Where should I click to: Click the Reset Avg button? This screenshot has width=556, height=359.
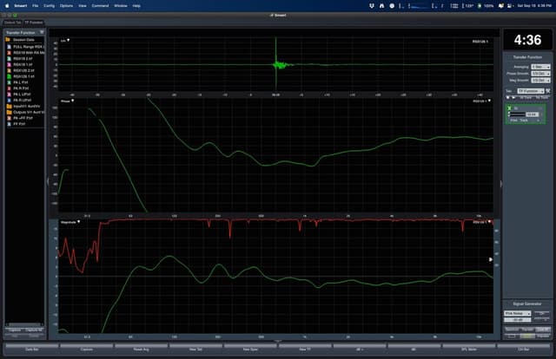tap(141, 349)
